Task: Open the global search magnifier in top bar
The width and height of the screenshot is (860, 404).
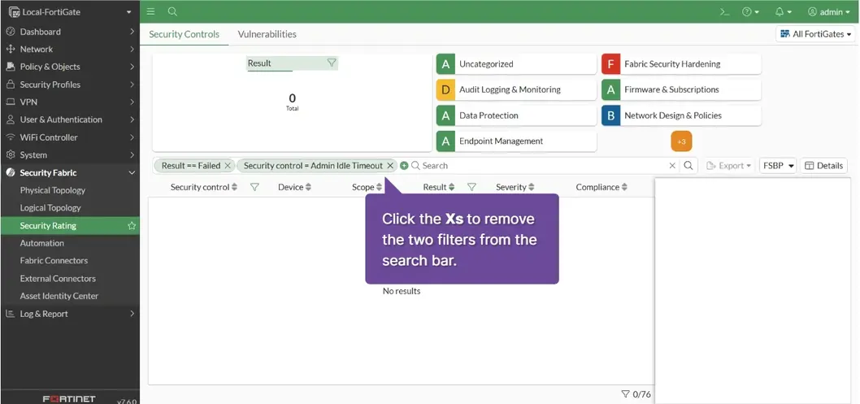Action: point(172,11)
